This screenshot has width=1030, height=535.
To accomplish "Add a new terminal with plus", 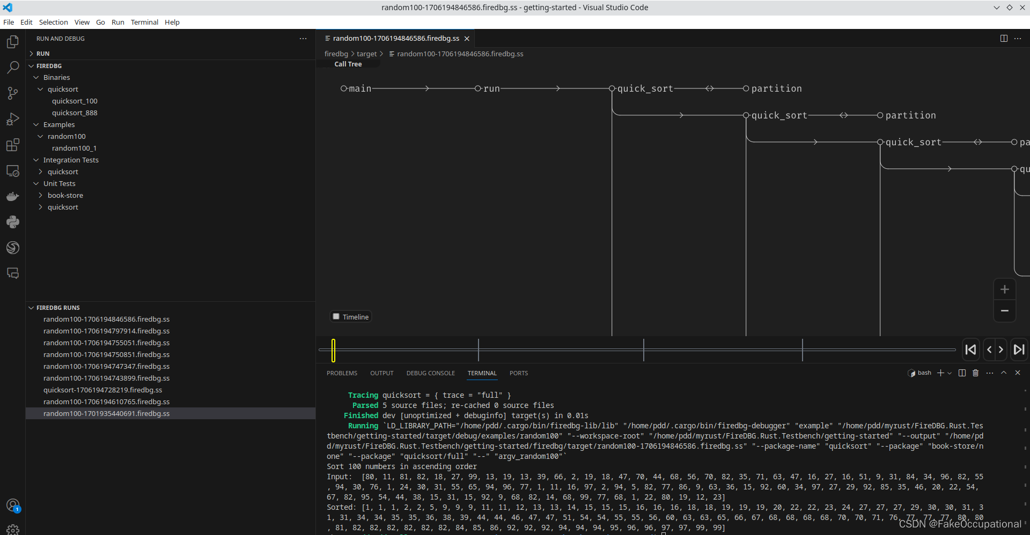I will coord(940,373).
